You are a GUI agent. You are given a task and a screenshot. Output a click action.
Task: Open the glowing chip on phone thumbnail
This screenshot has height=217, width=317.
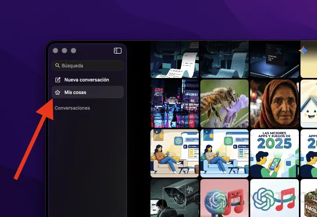[x=275, y=59]
